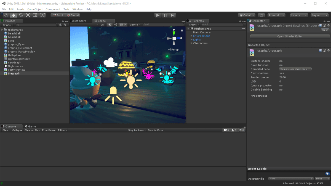Open the Gizmos dropdown
The height and width of the screenshot is (186, 331).
point(135,25)
